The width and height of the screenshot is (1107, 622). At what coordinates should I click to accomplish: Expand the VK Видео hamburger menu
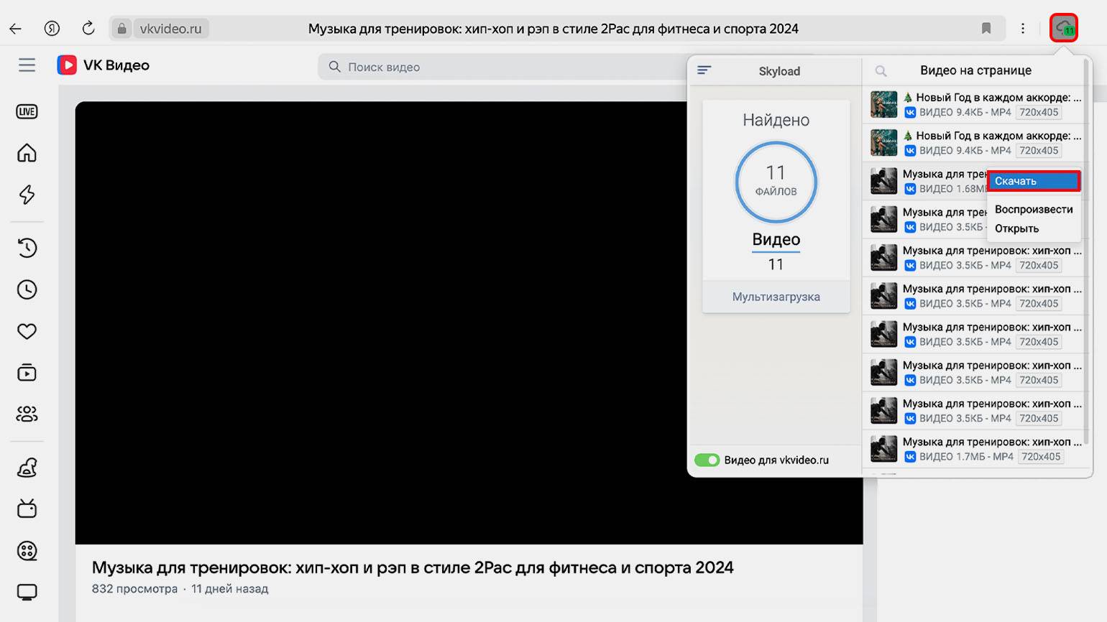pyautogui.click(x=27, y=65)
